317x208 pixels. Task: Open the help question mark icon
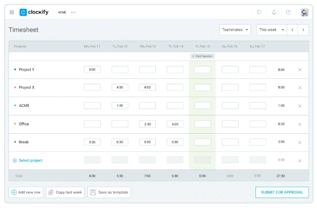pos(289,12)
